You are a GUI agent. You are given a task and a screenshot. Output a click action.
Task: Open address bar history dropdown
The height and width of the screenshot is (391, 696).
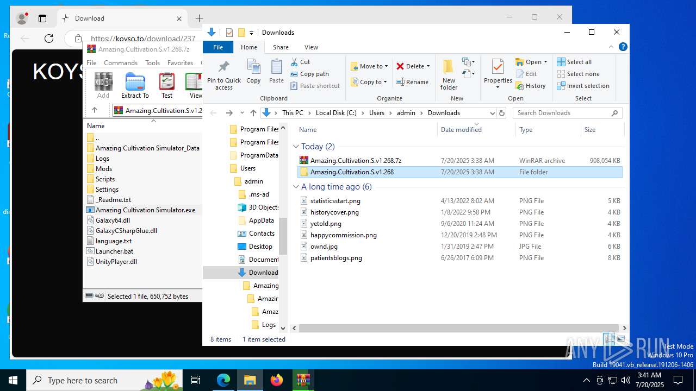[492, 113]
